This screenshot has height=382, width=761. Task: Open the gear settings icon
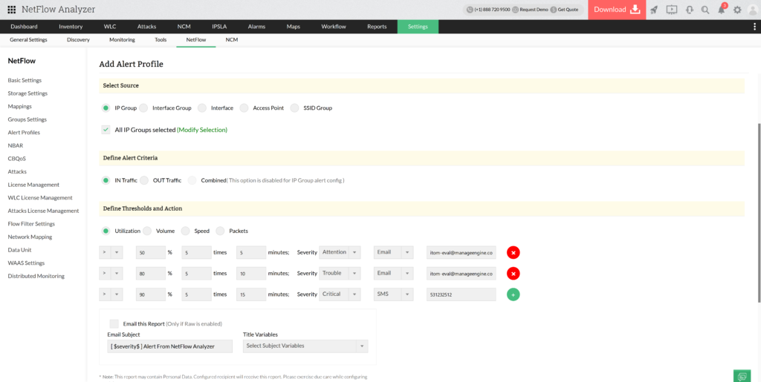pyautogui.click(x=737, y=10)
